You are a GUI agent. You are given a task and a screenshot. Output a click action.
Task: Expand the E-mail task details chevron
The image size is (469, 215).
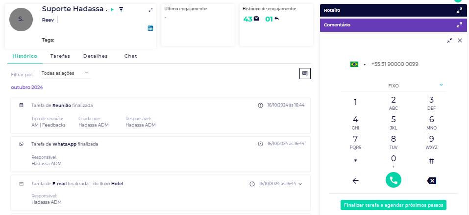click(x=300, y=184)
